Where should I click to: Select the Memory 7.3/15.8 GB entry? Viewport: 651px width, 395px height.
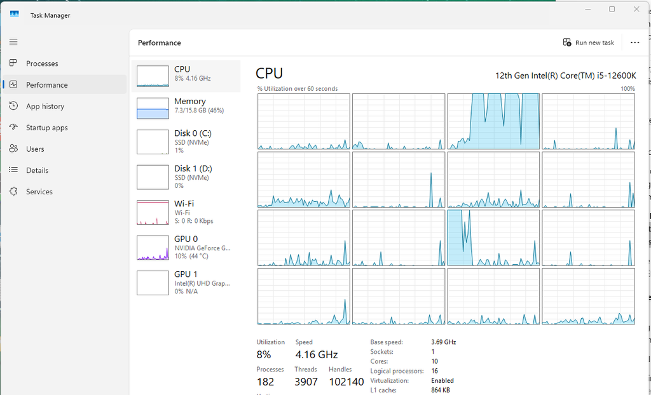tap(186, 108)
